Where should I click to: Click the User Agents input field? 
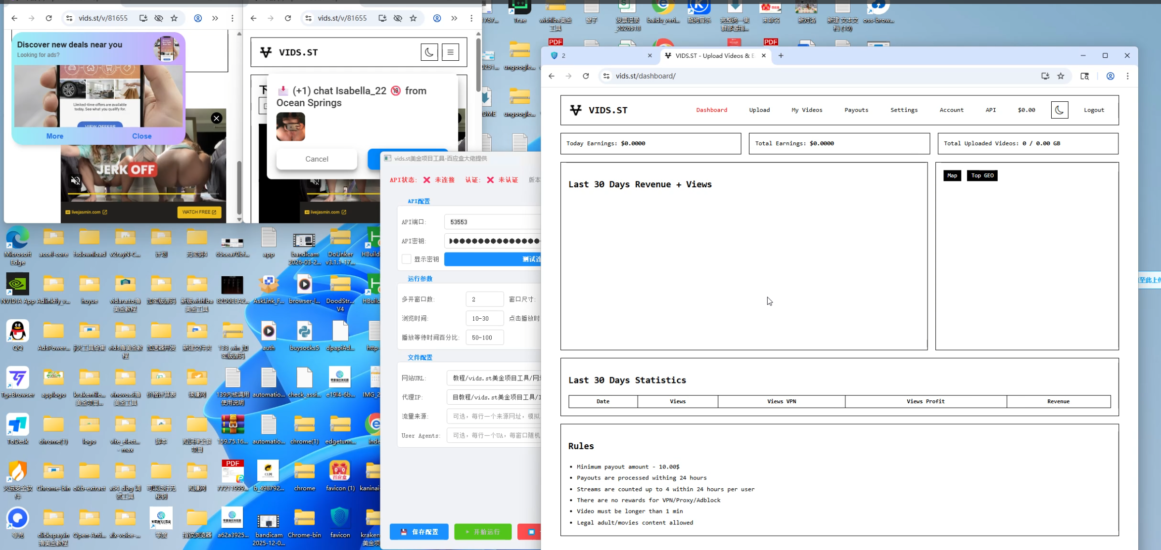pos(494,435)
